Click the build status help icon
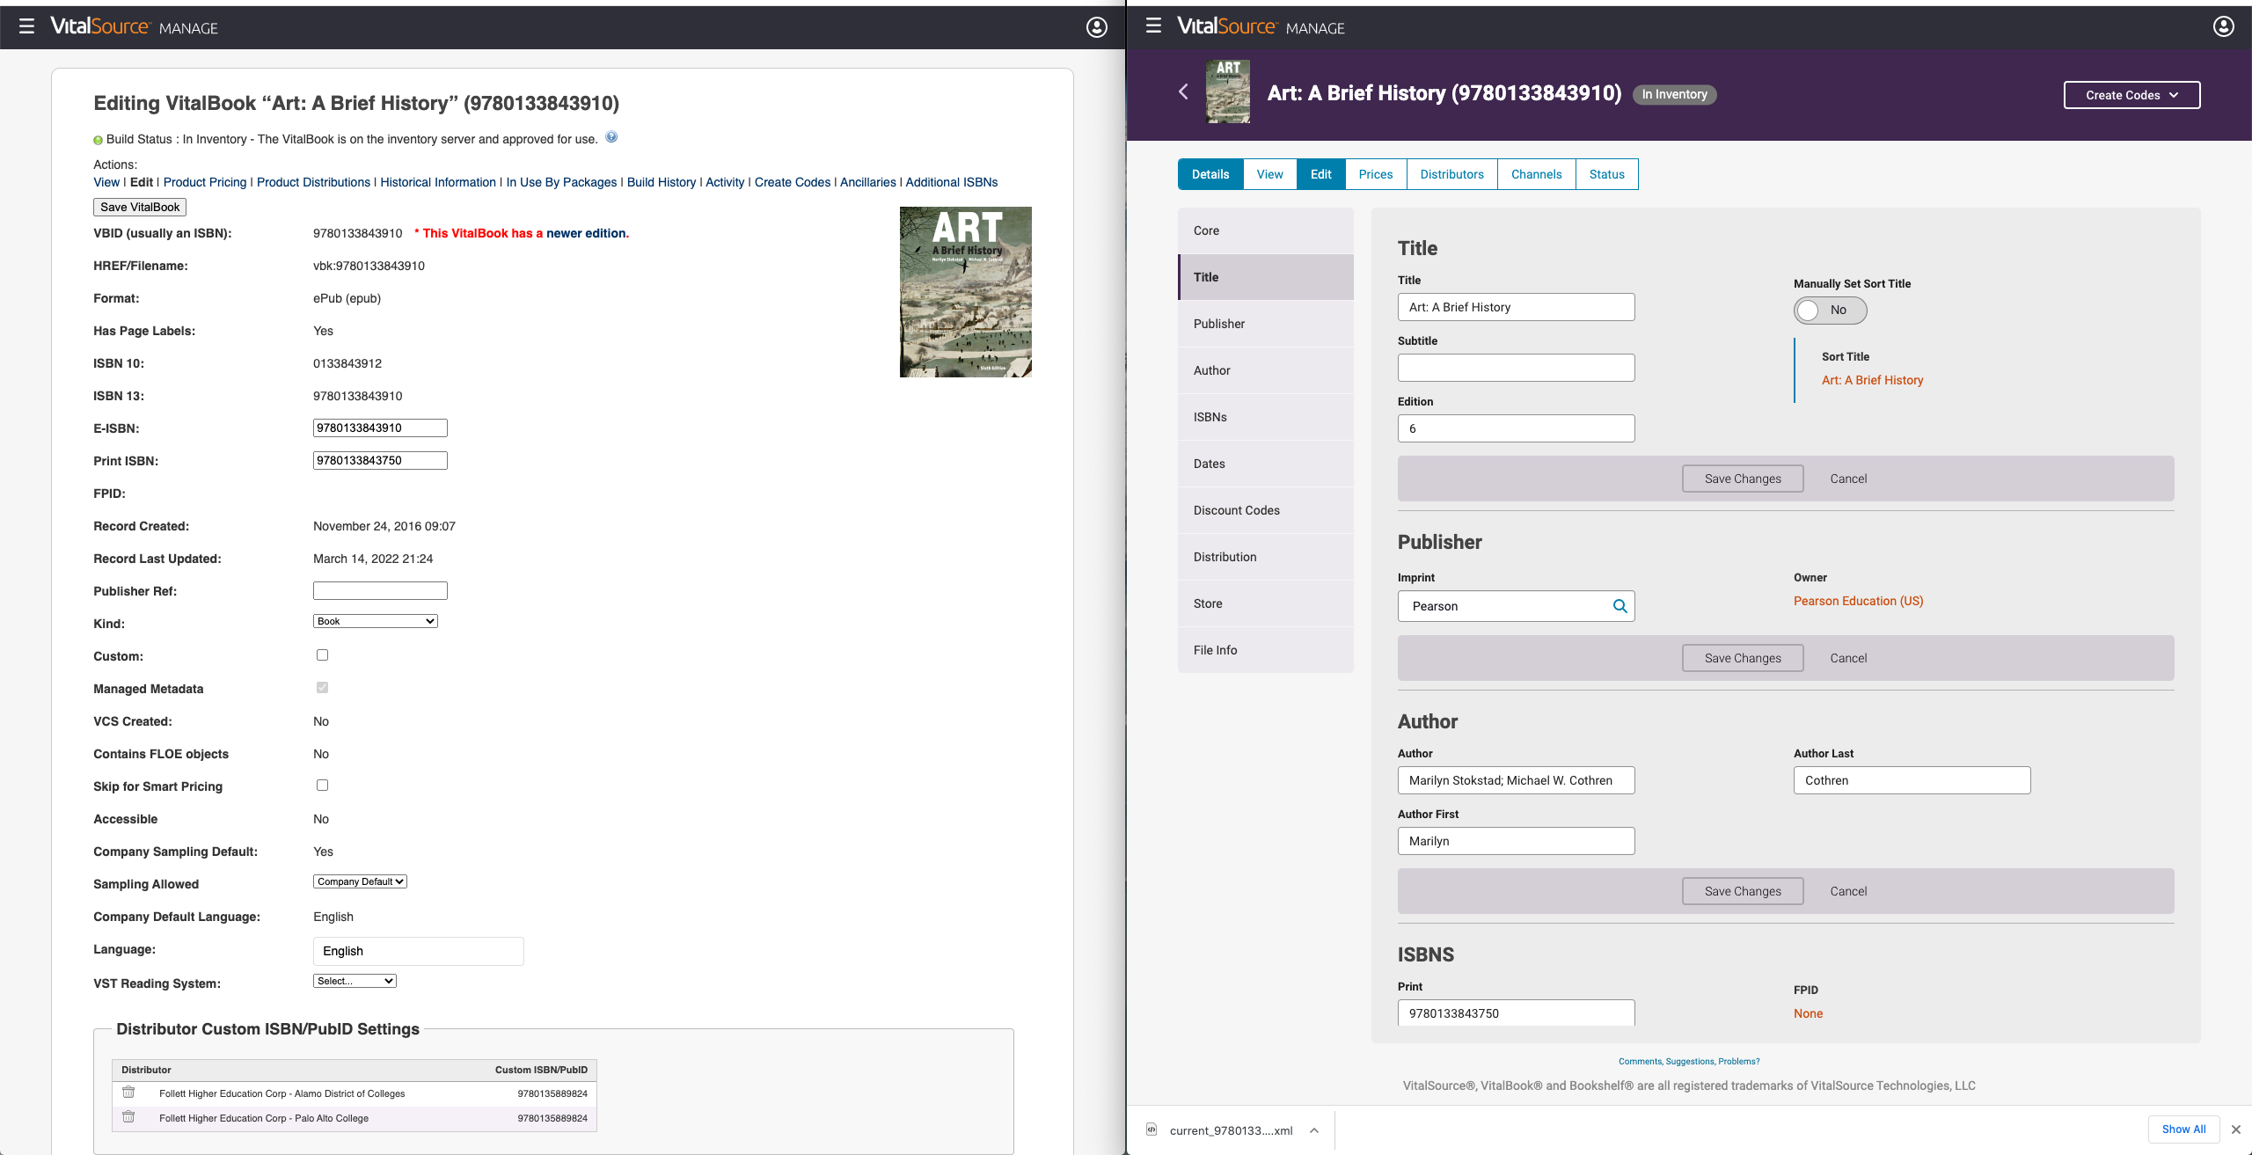2252x1155 pixels. pos(611,137)
